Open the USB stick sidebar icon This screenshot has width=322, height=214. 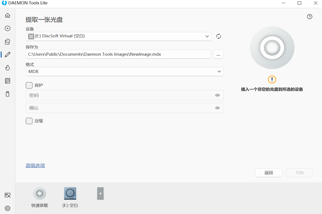pos(8,94)
